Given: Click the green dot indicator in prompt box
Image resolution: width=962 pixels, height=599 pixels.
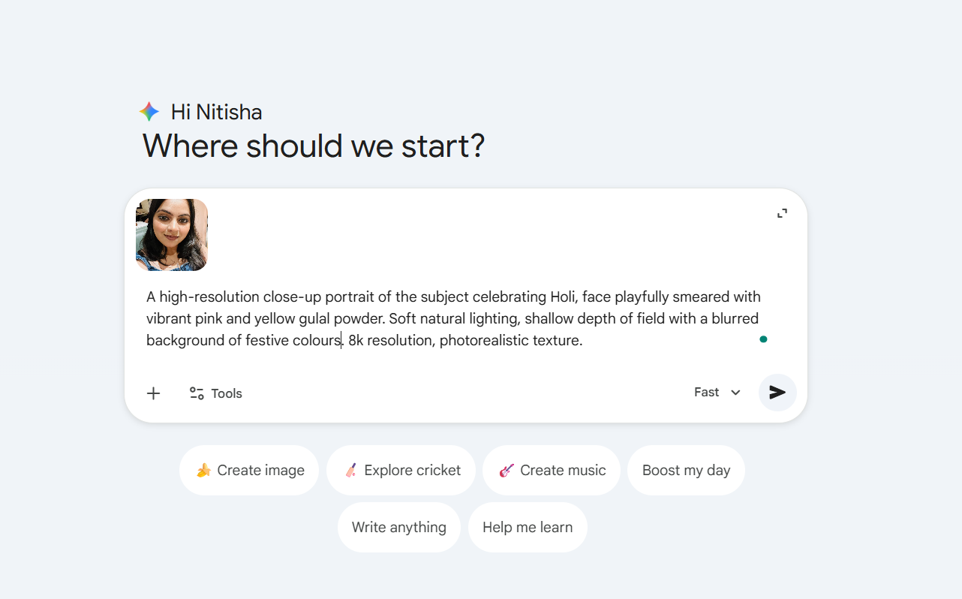Looking at the screenshot, I should (763, 339).
